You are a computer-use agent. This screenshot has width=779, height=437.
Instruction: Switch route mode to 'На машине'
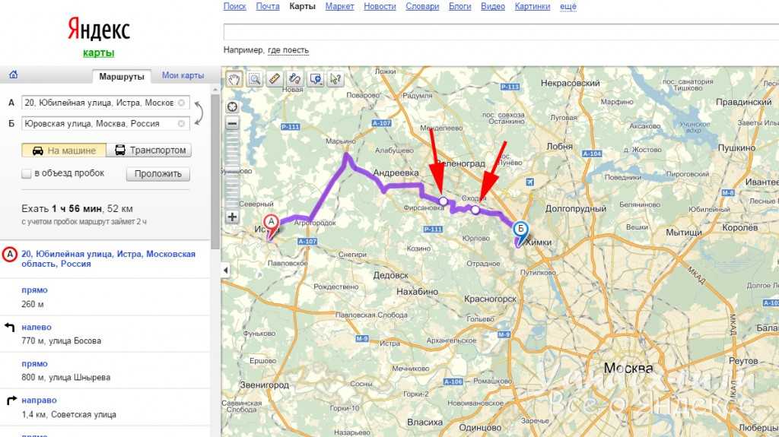point(64,150)
